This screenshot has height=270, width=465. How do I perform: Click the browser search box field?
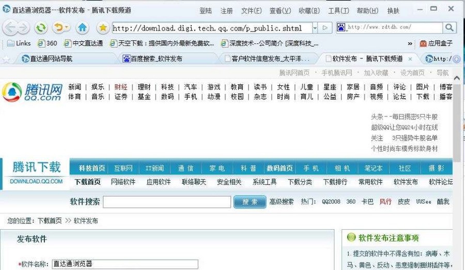tap(394, 27)
